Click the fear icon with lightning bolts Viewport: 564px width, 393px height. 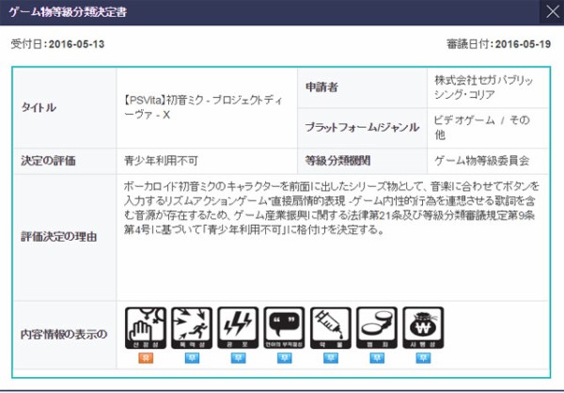(x=238, y=327)
